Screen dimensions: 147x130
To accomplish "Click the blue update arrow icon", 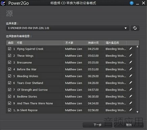I will [131, 3].
